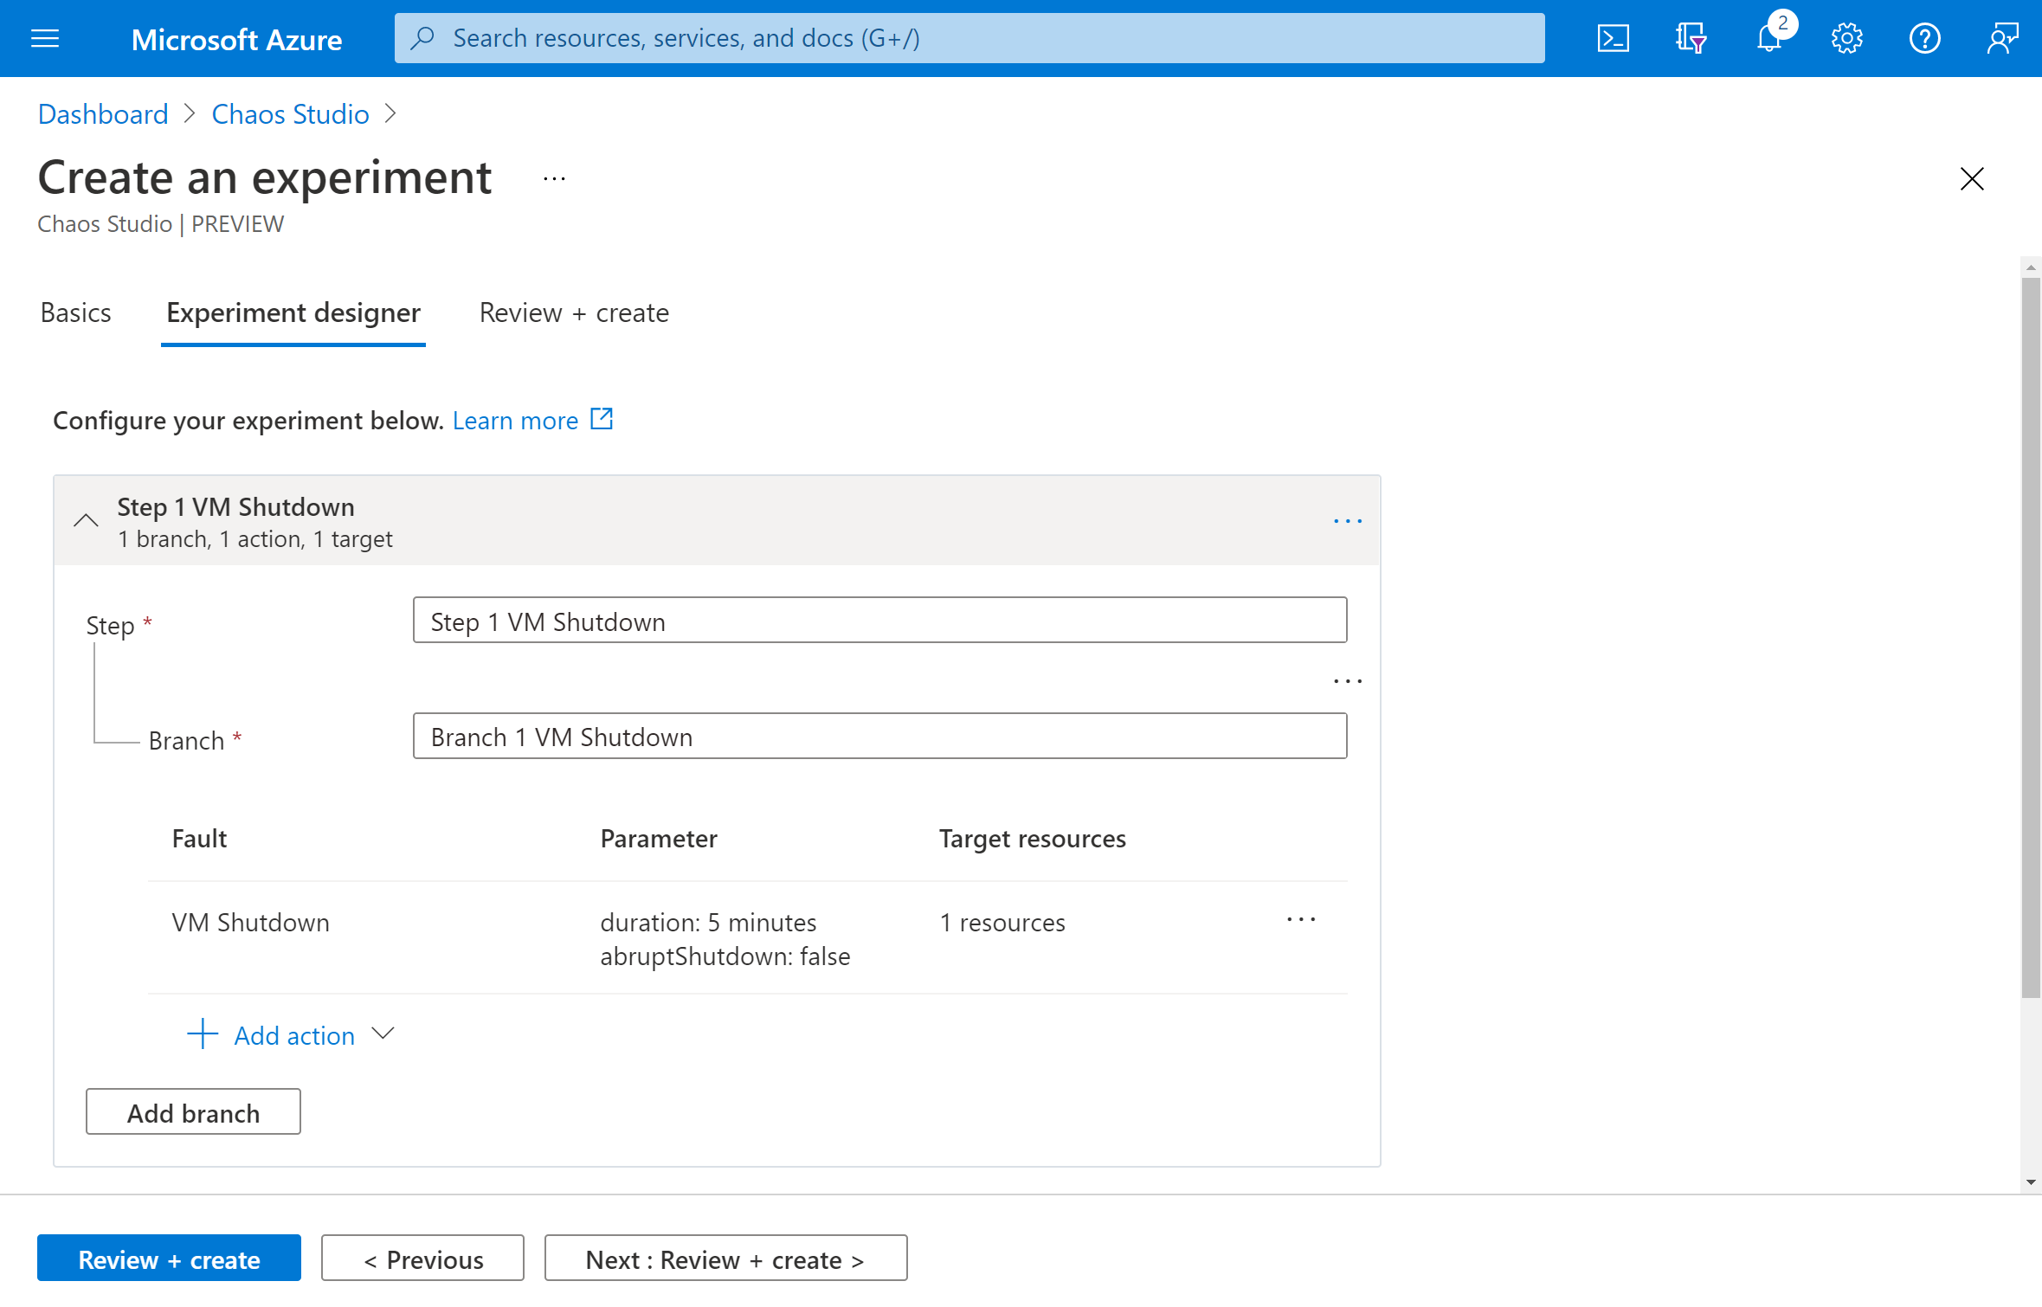
Task: Select the Experiment designer tab
Action: (293, 312)
